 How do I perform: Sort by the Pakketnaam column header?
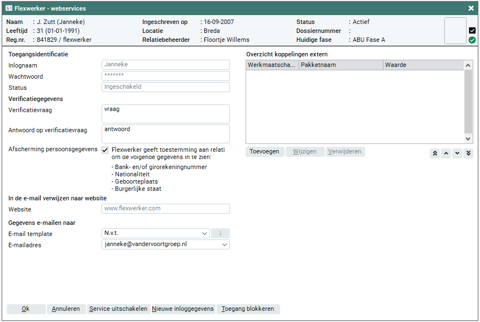[340, 65]
